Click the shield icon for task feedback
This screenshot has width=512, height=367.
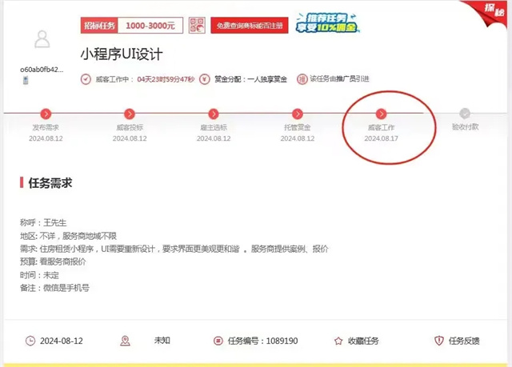[439, 341]
